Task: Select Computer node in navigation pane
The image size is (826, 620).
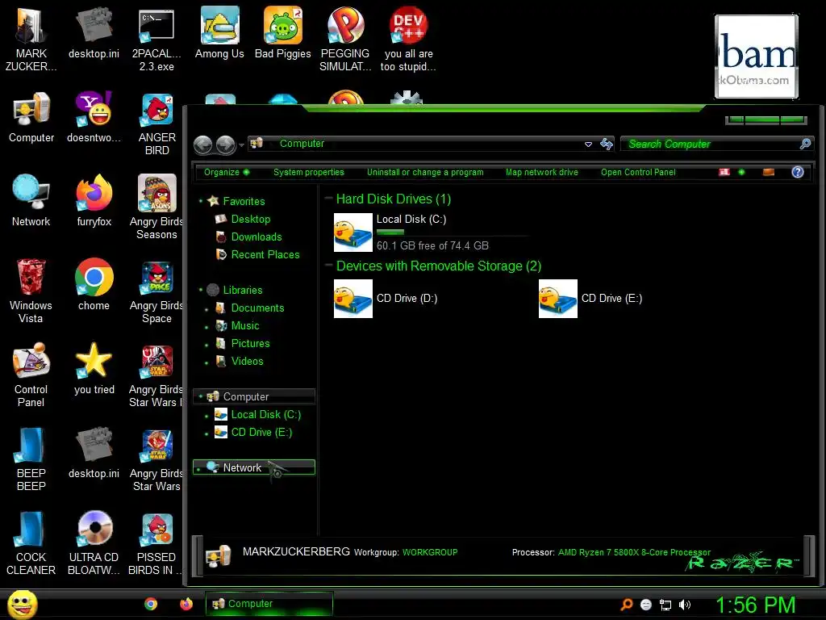Action: (x=254, y=396)
